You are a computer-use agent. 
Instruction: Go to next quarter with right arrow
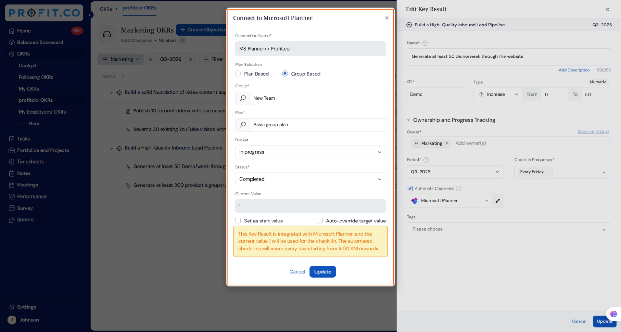(x=191, y=59)
